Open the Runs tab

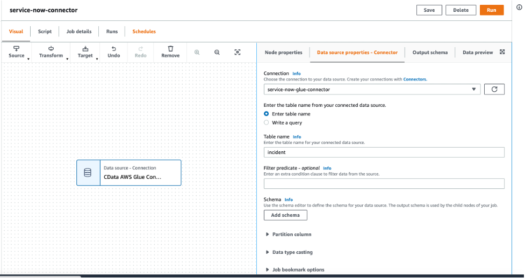click(x=112, y=32)
